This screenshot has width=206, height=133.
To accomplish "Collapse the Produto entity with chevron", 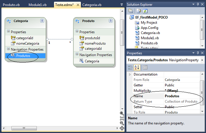I will point(111,21).
